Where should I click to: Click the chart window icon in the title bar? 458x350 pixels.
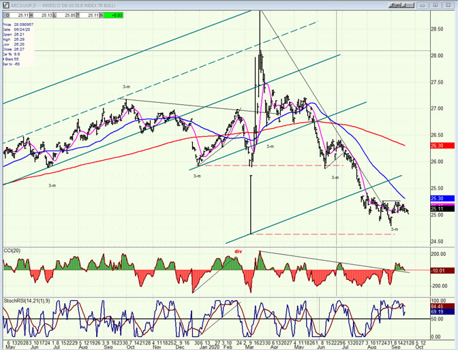pos(6,5)
